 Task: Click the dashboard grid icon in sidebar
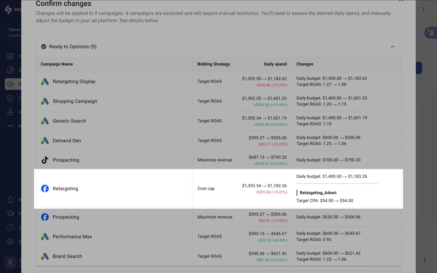tap(10, 56)
